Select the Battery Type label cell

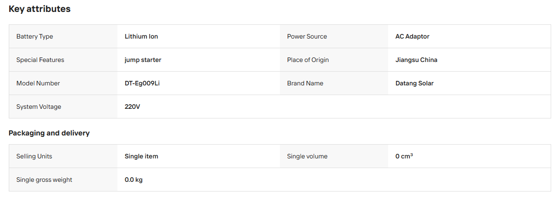pos(63,36)
